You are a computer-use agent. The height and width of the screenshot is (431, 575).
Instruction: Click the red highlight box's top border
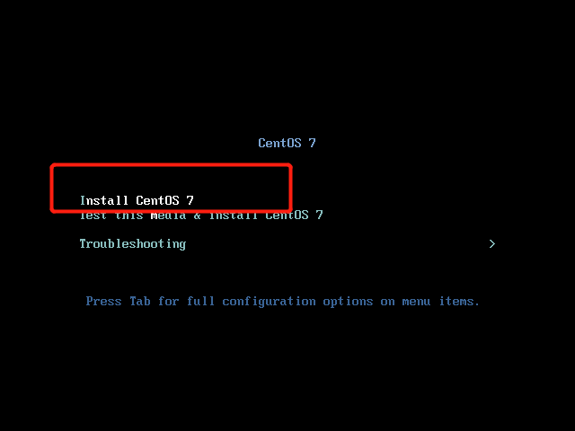pyautogui.click(x=171, y=165)
